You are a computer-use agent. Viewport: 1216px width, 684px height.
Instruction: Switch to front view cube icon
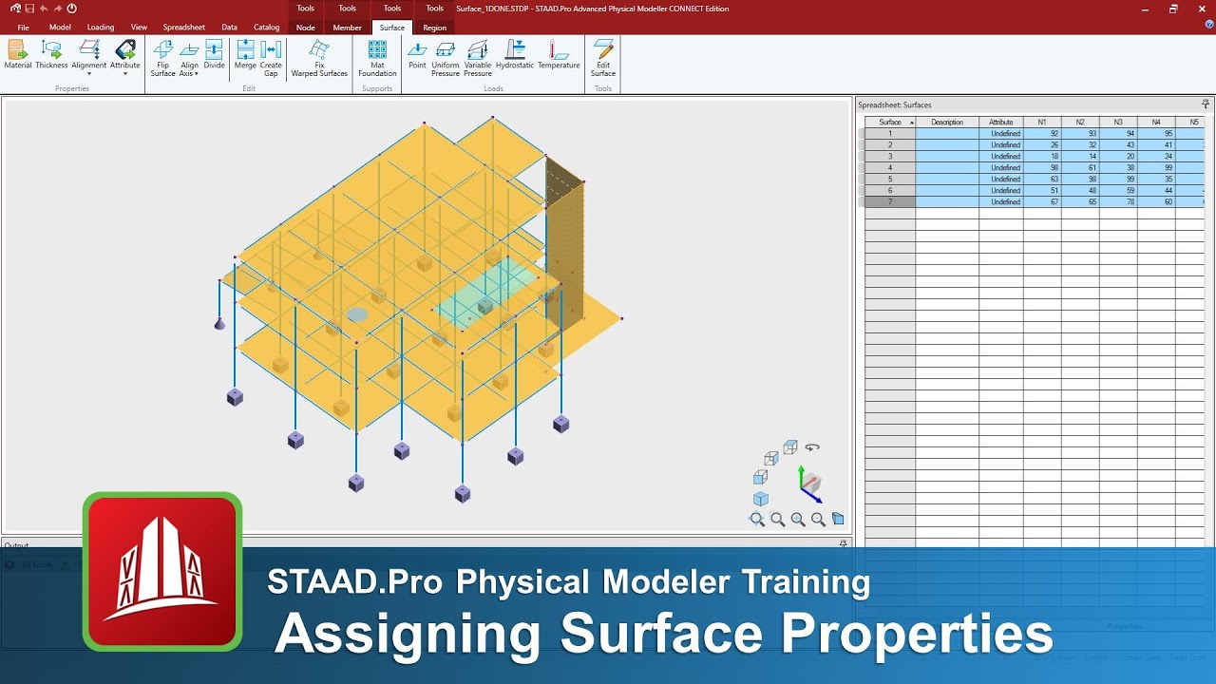click(x=760, y=478)
